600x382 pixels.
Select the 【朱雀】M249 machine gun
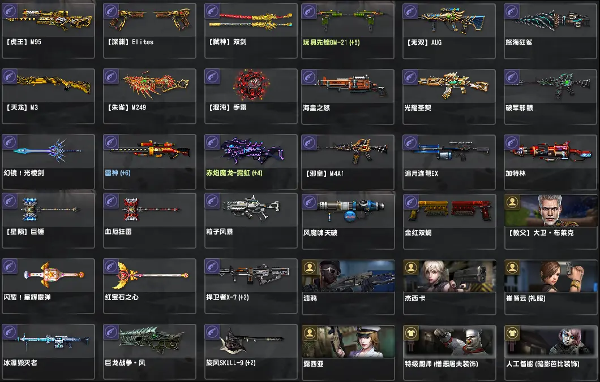[149, 96]
